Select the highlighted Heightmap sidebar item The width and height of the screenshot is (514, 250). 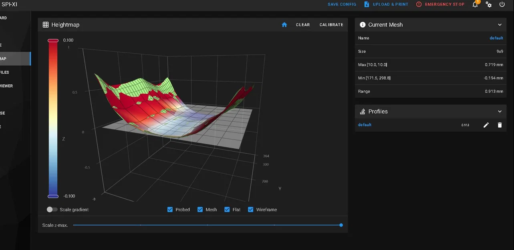[x=12, y=59]
